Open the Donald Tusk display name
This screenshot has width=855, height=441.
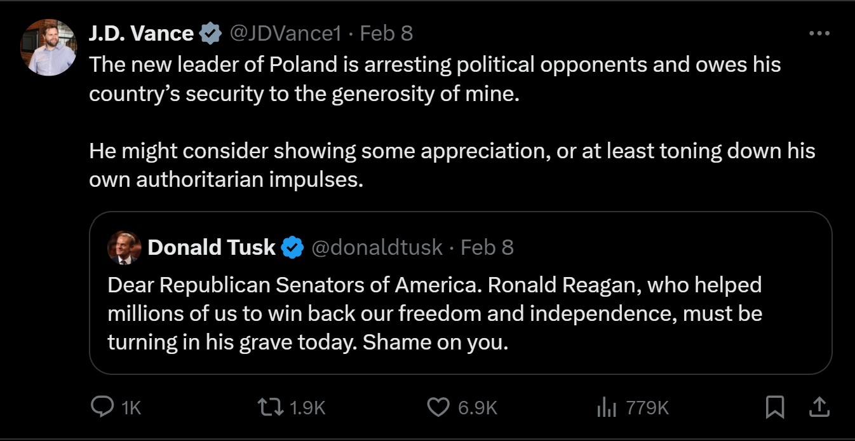212,247
